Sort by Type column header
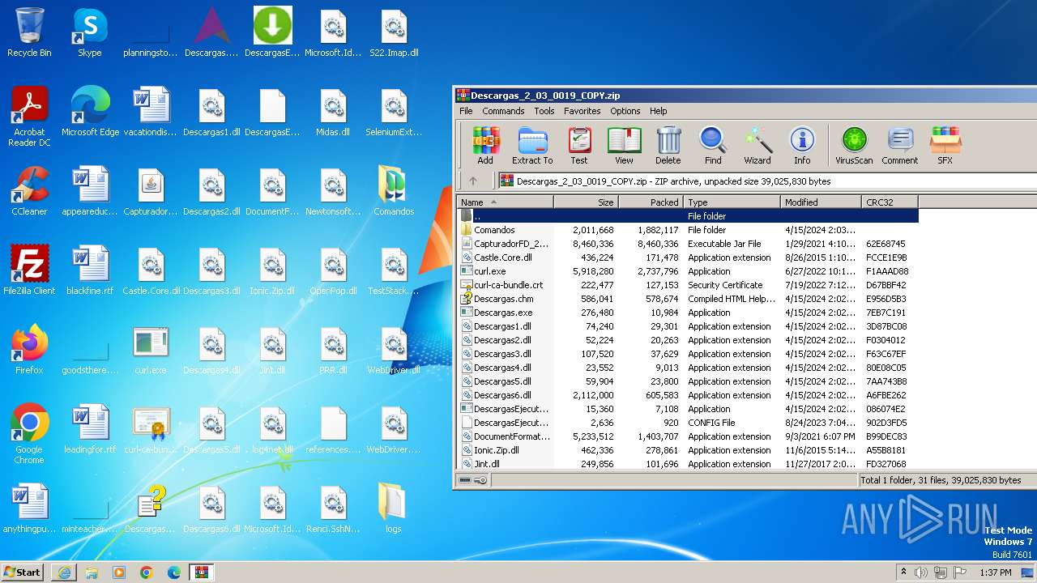Image resolution: width=1037 pixels, height=583 pixels. (x=732, y=202)
